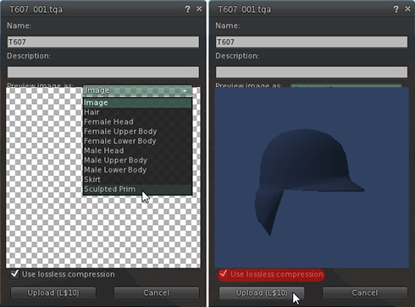Open help in left T607_001.tga dialog
This screenshot has height=307, width=415.
pyautogui.click(x=187, y=9)
